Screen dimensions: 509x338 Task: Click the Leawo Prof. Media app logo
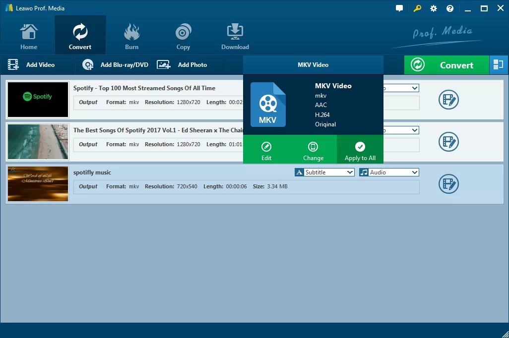[9, 8]
